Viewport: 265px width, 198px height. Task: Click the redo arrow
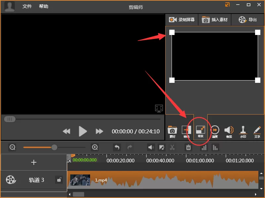pyautogui.click(x=130, y=148)
